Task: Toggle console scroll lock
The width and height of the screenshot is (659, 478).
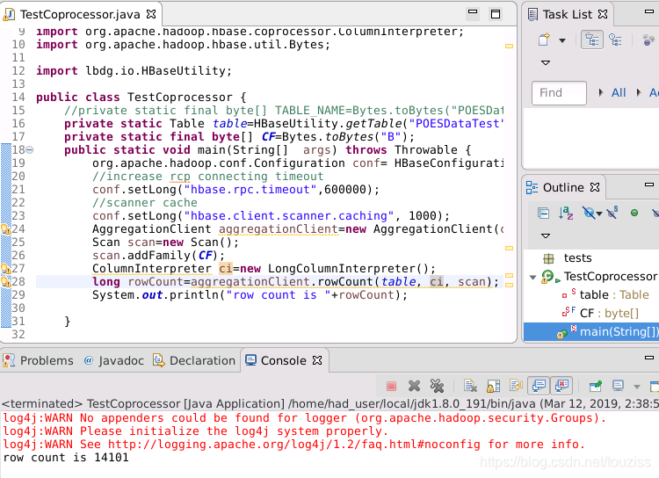Action: coord(494,386)
